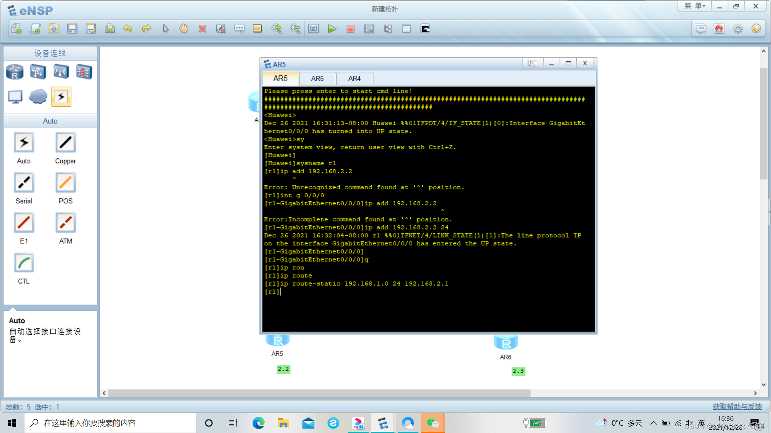The height and width of the screenshot is (433, 771).
Task: Open File Explorer from the taskbar
Action: (283, 423)
